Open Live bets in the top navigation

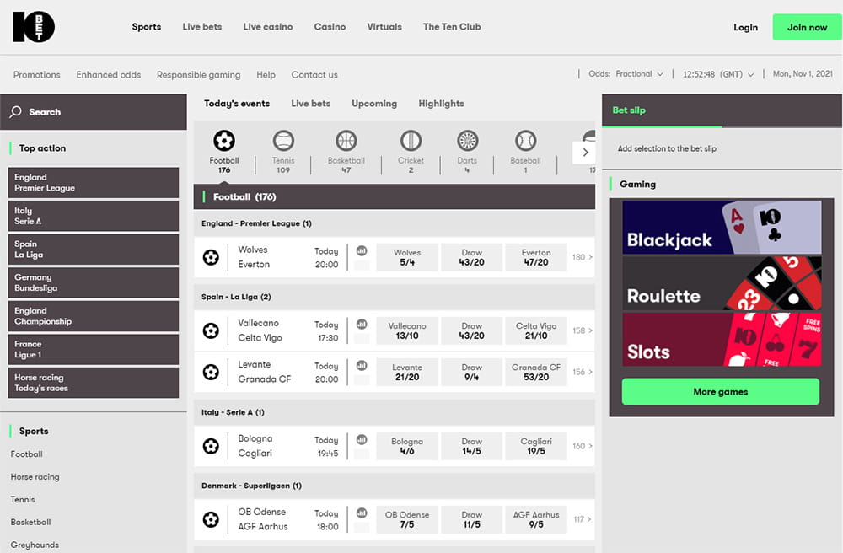click(202, 27)
